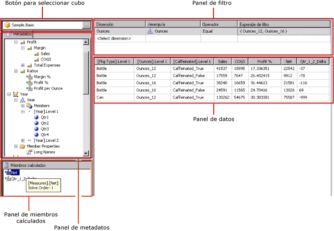Click the Qtr_1_2_Delta data column header
The image size is (334, 231).
point(313,62)
